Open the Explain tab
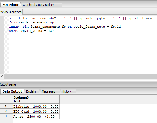 (32, 91)
